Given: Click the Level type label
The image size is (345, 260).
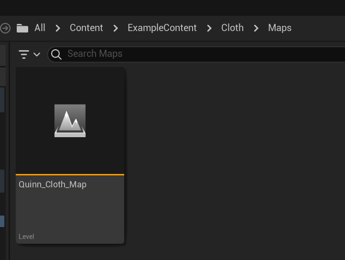Looking at the screenshot, I should click(26, 237).
